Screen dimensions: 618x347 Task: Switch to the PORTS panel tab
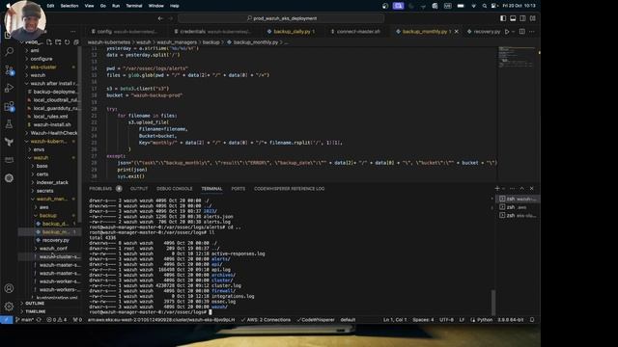(x=239, y=189)
